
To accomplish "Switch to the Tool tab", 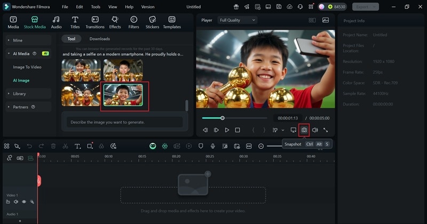I will coord(72,39).
